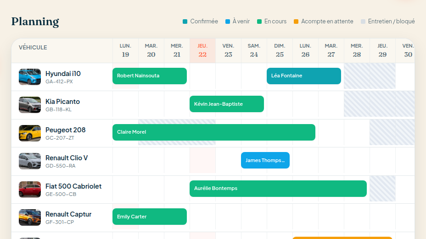Select the Peugeot 208 vehicle name
The height and width of the screenshot is (239, 426).
pos(66,130)
